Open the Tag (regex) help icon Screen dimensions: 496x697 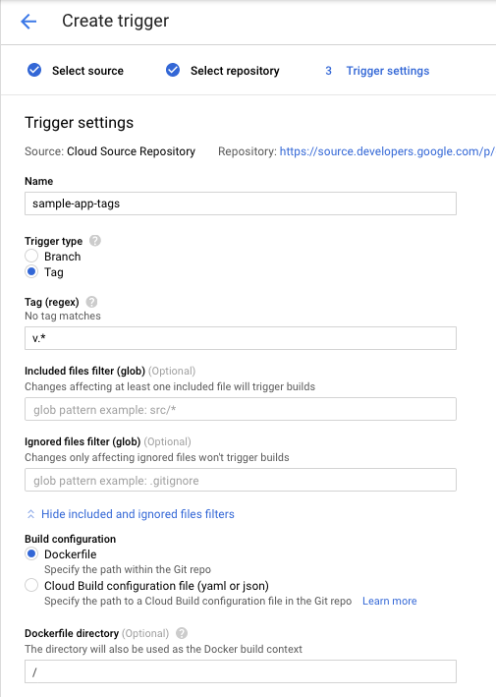tap(91, 302)
